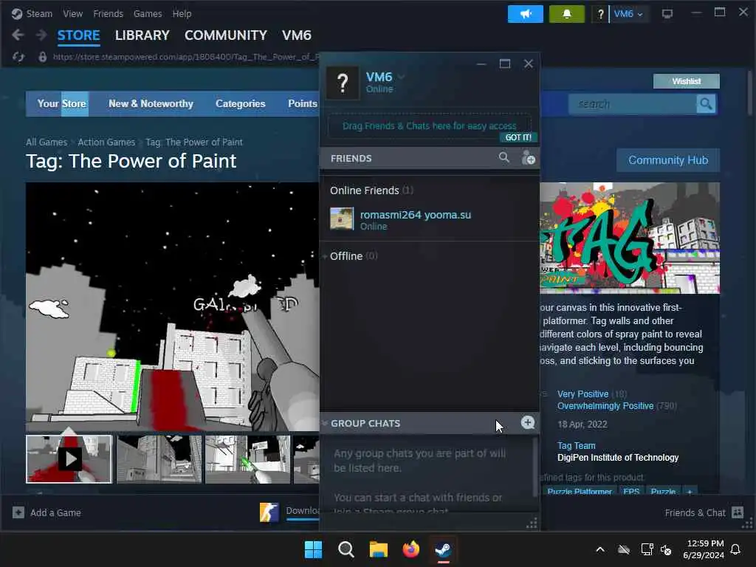The height and width of the screenshot is (567, 756).
Task: Open the All Games breadcrumb link
Action: coord(47,142)
